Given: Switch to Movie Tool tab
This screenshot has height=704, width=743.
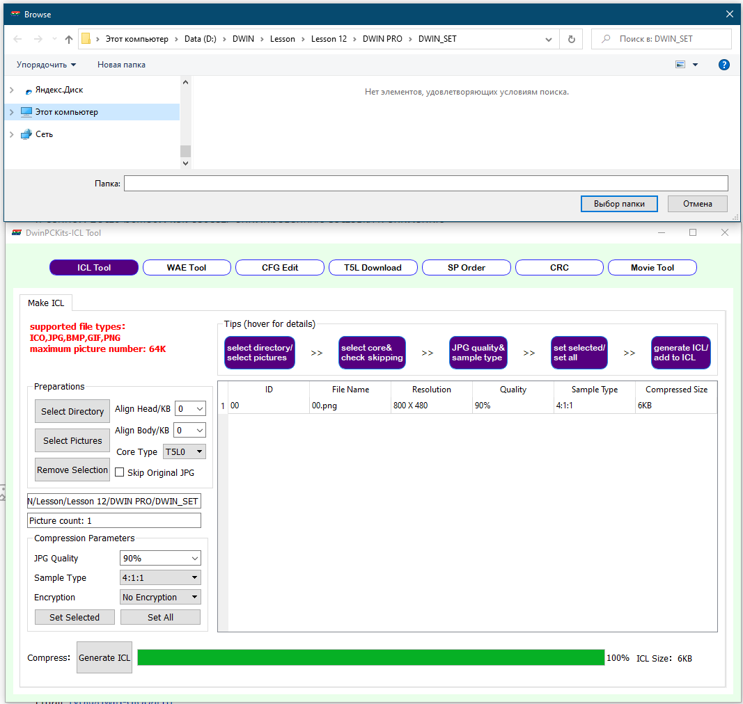Looking at the screenshot, I should pos(652,268).
